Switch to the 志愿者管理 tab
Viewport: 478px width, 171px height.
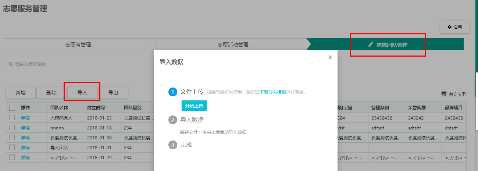tap(78, 44)
